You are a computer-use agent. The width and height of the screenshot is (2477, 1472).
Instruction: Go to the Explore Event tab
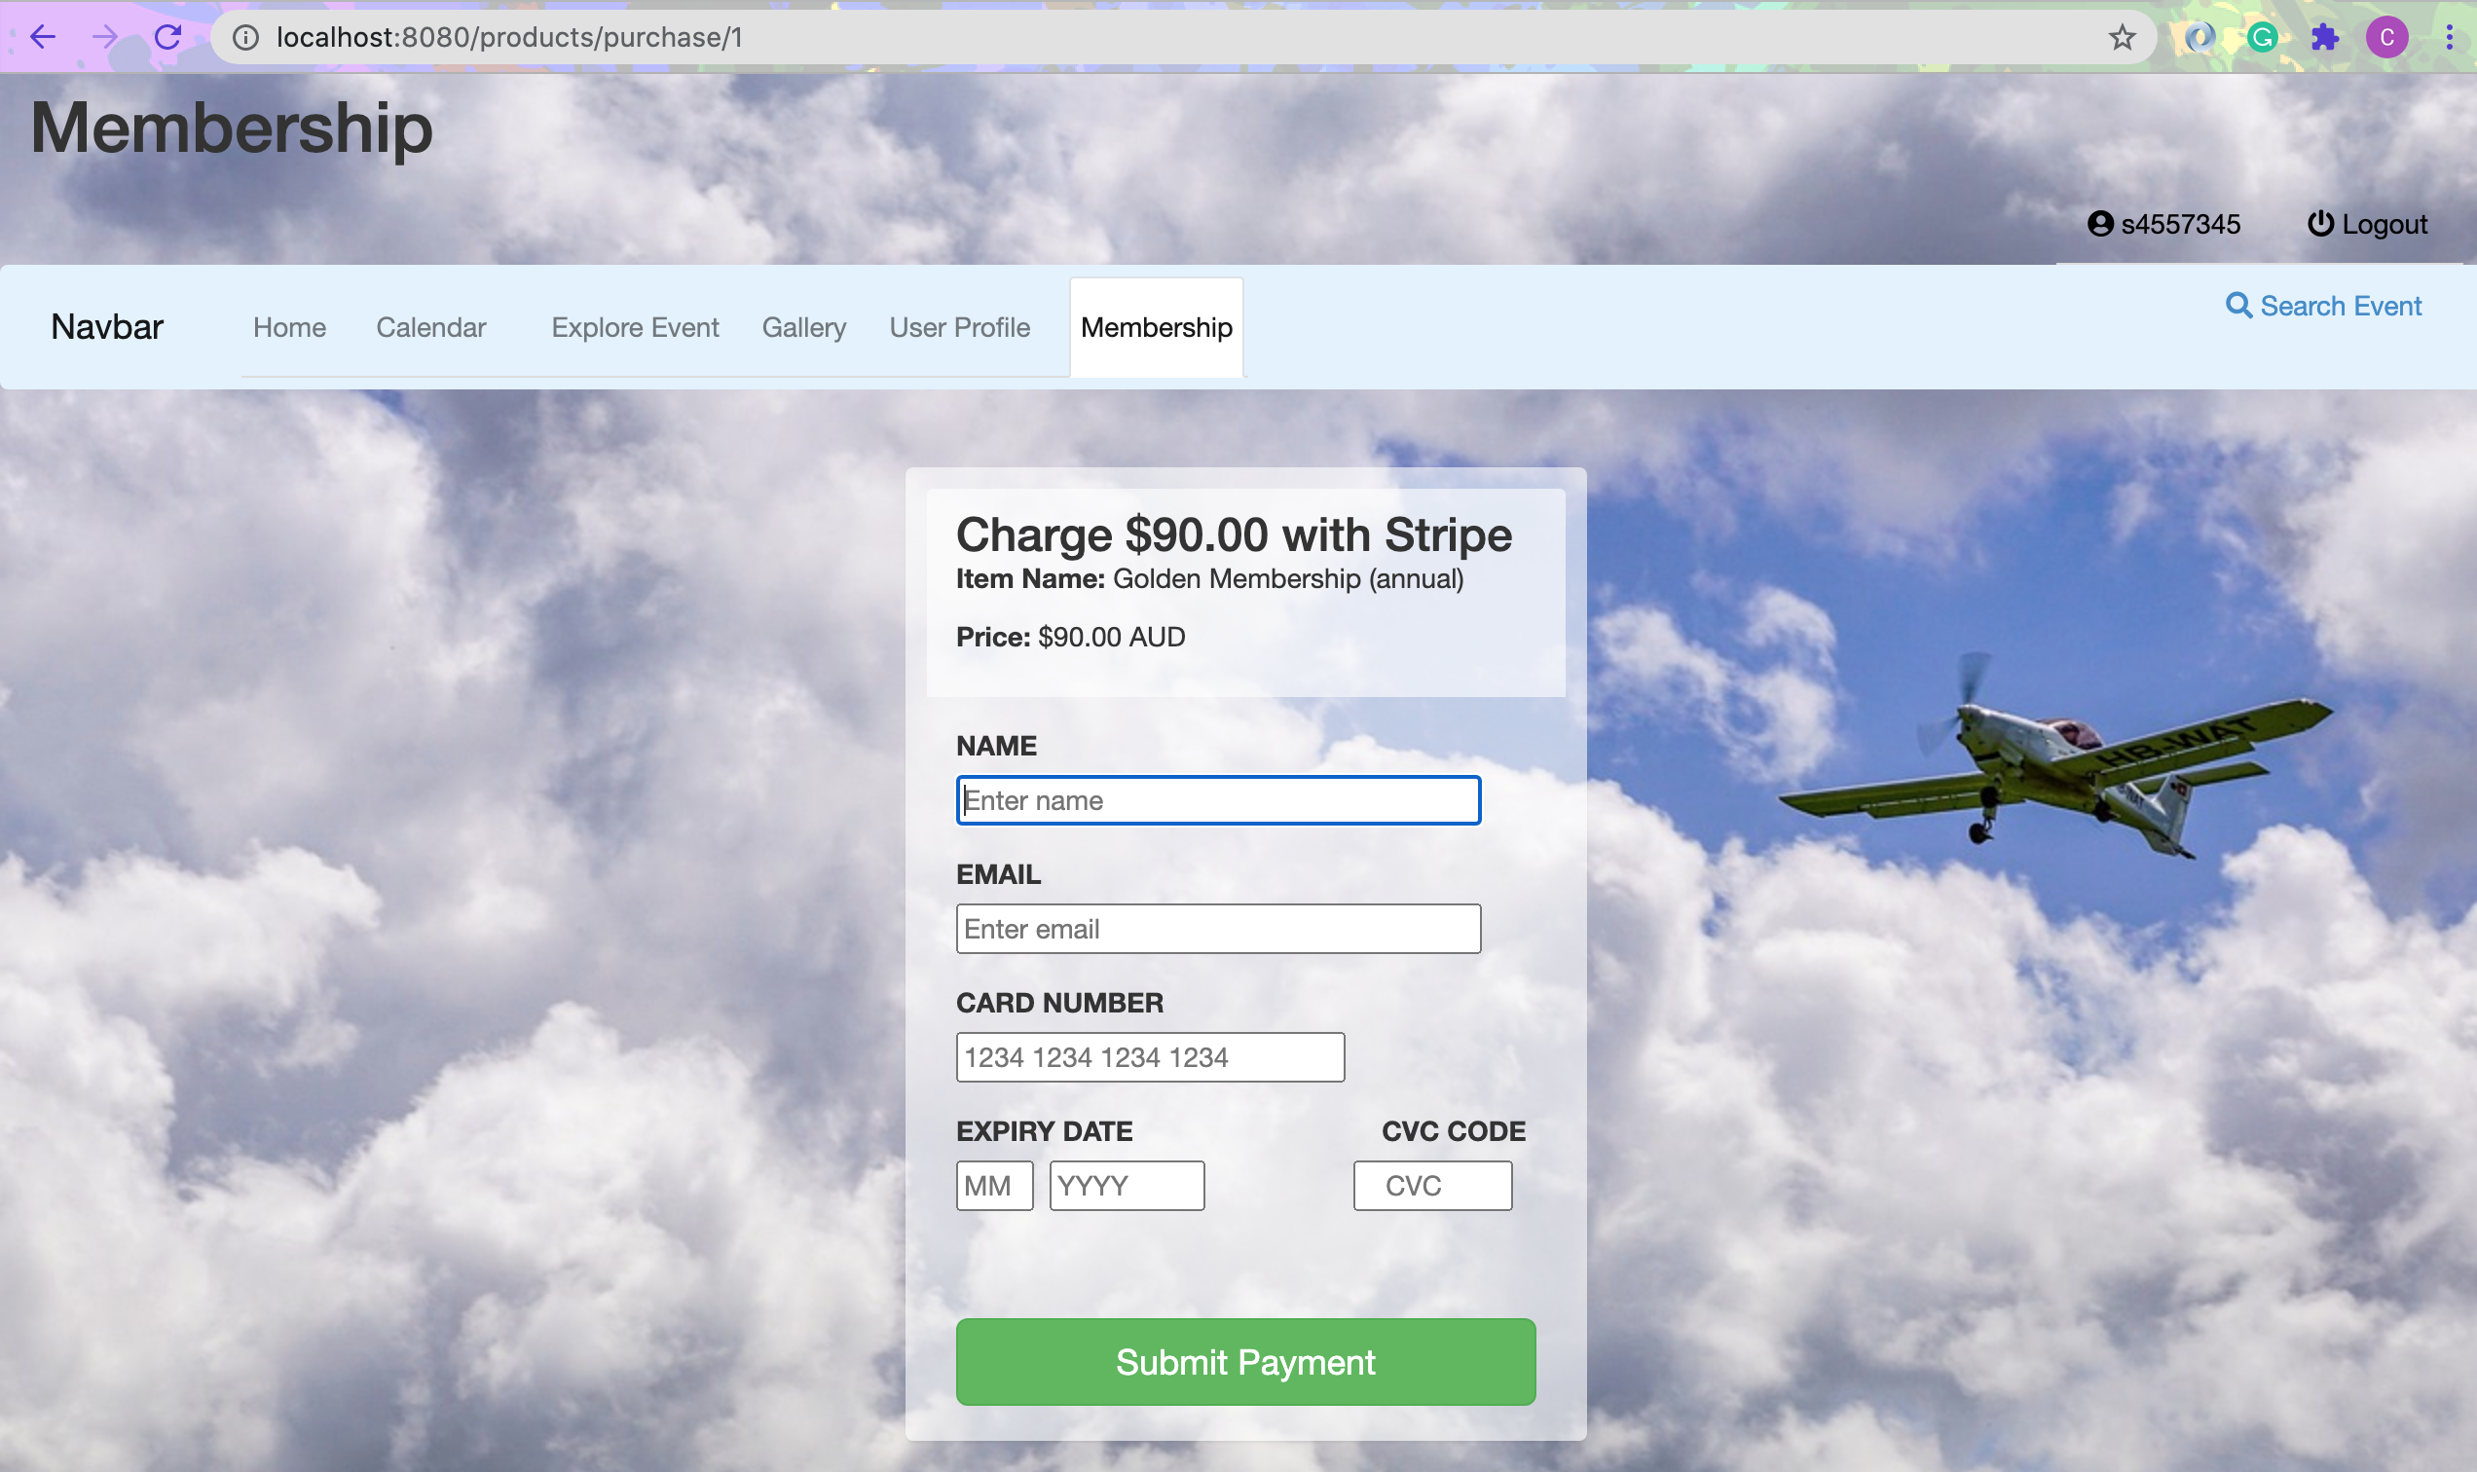pos(635,327)
